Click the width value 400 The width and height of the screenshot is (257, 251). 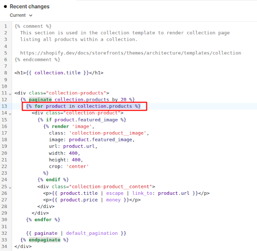click(73, 153)
